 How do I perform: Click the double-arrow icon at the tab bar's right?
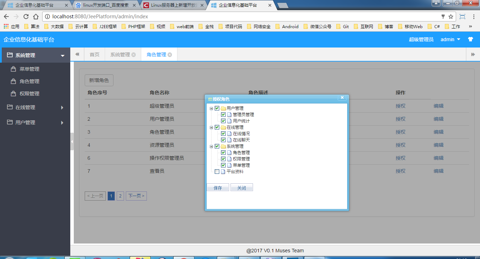click(473, 54)
